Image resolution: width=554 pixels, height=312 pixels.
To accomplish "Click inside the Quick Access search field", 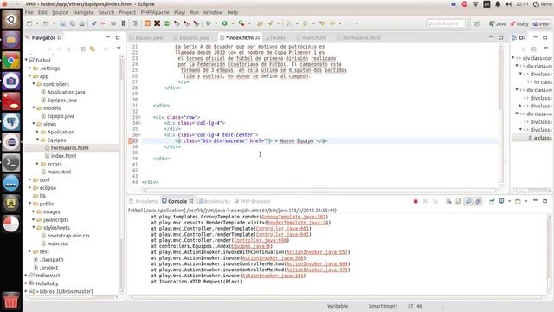I will pyautogui.click(x=446, y=23).
